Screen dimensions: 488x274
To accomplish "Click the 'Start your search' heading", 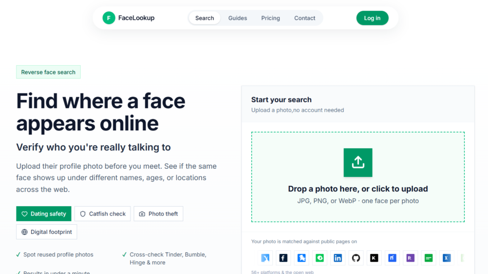I will pos(281,100).
